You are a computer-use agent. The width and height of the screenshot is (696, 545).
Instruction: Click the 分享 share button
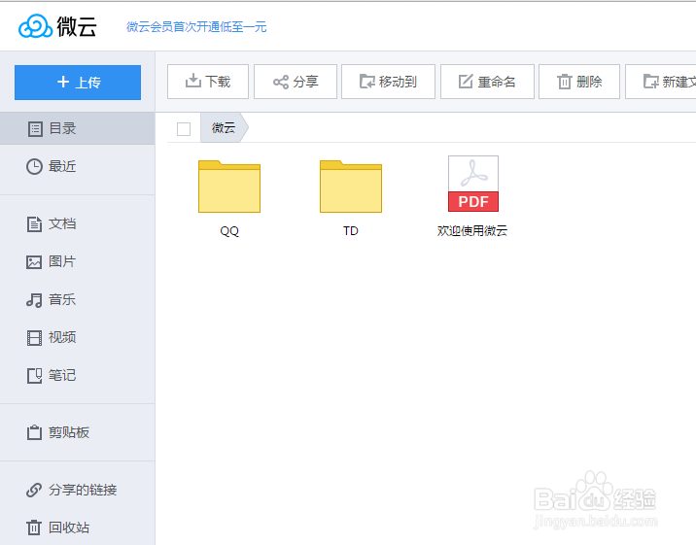296,82
